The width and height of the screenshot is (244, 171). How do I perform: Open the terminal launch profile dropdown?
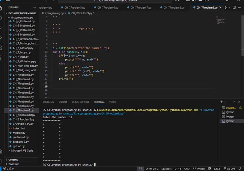225,102
